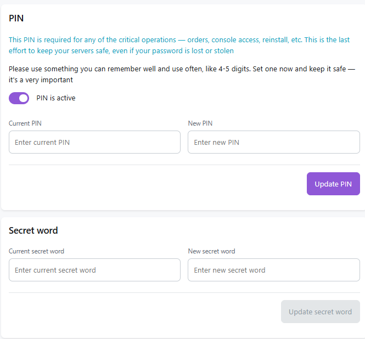Click the PIN is active label text
The height and width of the screenshot is (339, 365).
tap(56, 98)
